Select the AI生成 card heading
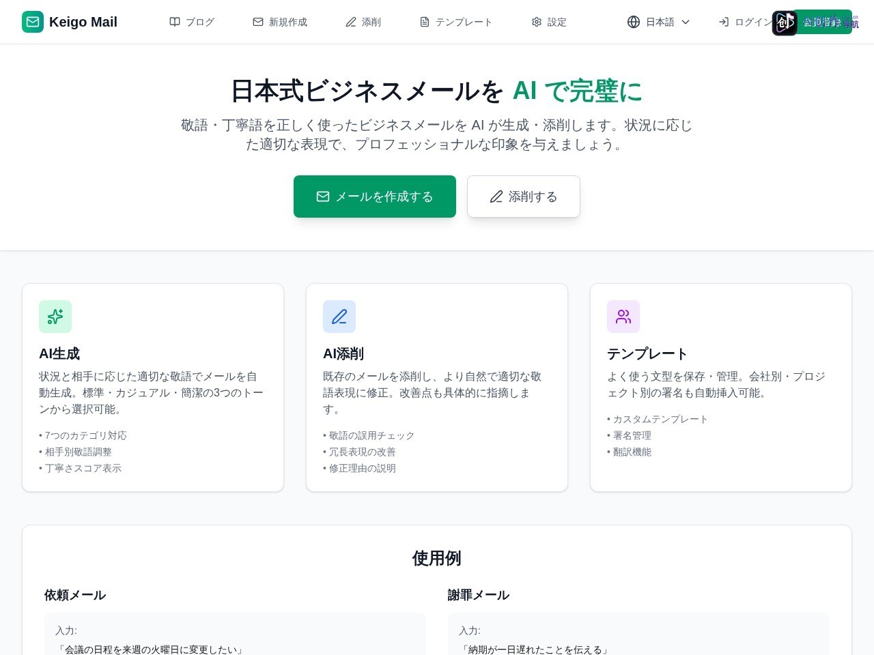Screen dimensions: 874x655 click(59, 353)
